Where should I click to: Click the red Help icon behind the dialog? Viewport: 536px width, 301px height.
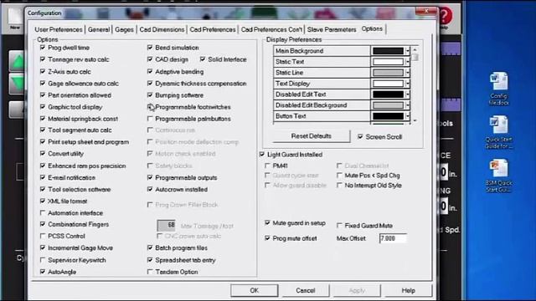(x=445, y=16)
